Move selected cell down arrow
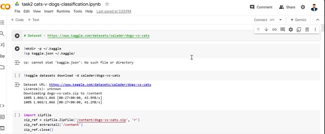Screen dimensions: 325x134 point(266,29)
